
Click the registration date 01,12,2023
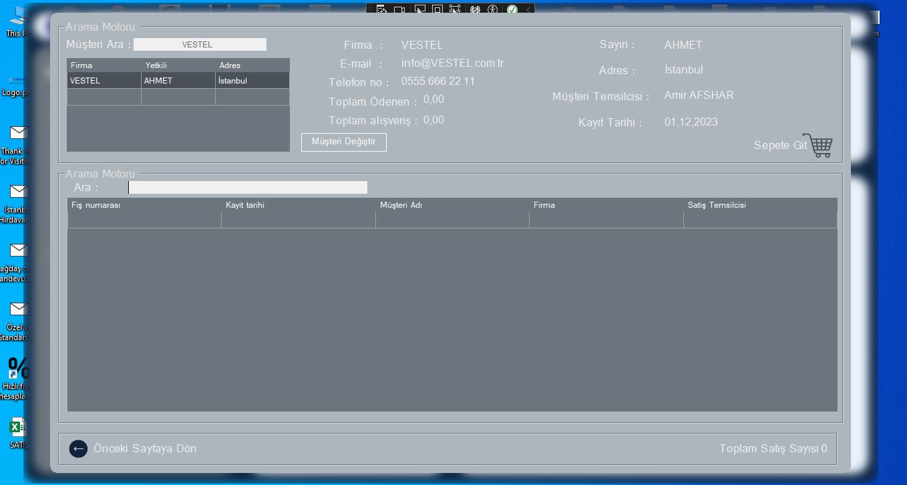click(691, 122)
